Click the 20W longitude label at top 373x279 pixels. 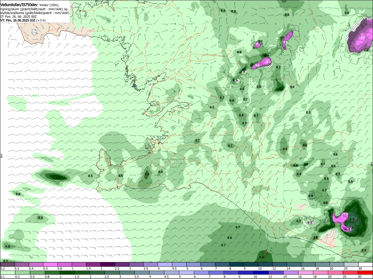[284, 1]
